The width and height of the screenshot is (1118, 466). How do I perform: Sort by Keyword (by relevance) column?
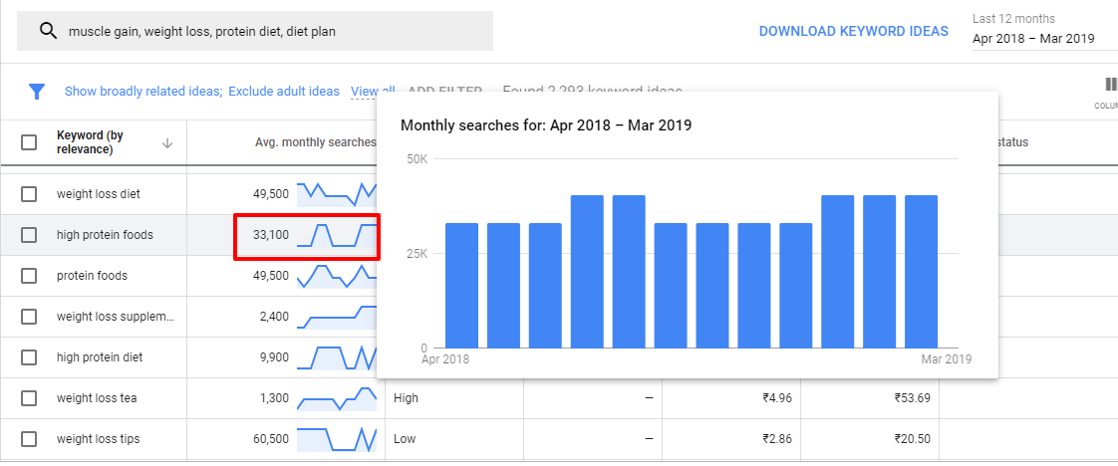(90, 142)
